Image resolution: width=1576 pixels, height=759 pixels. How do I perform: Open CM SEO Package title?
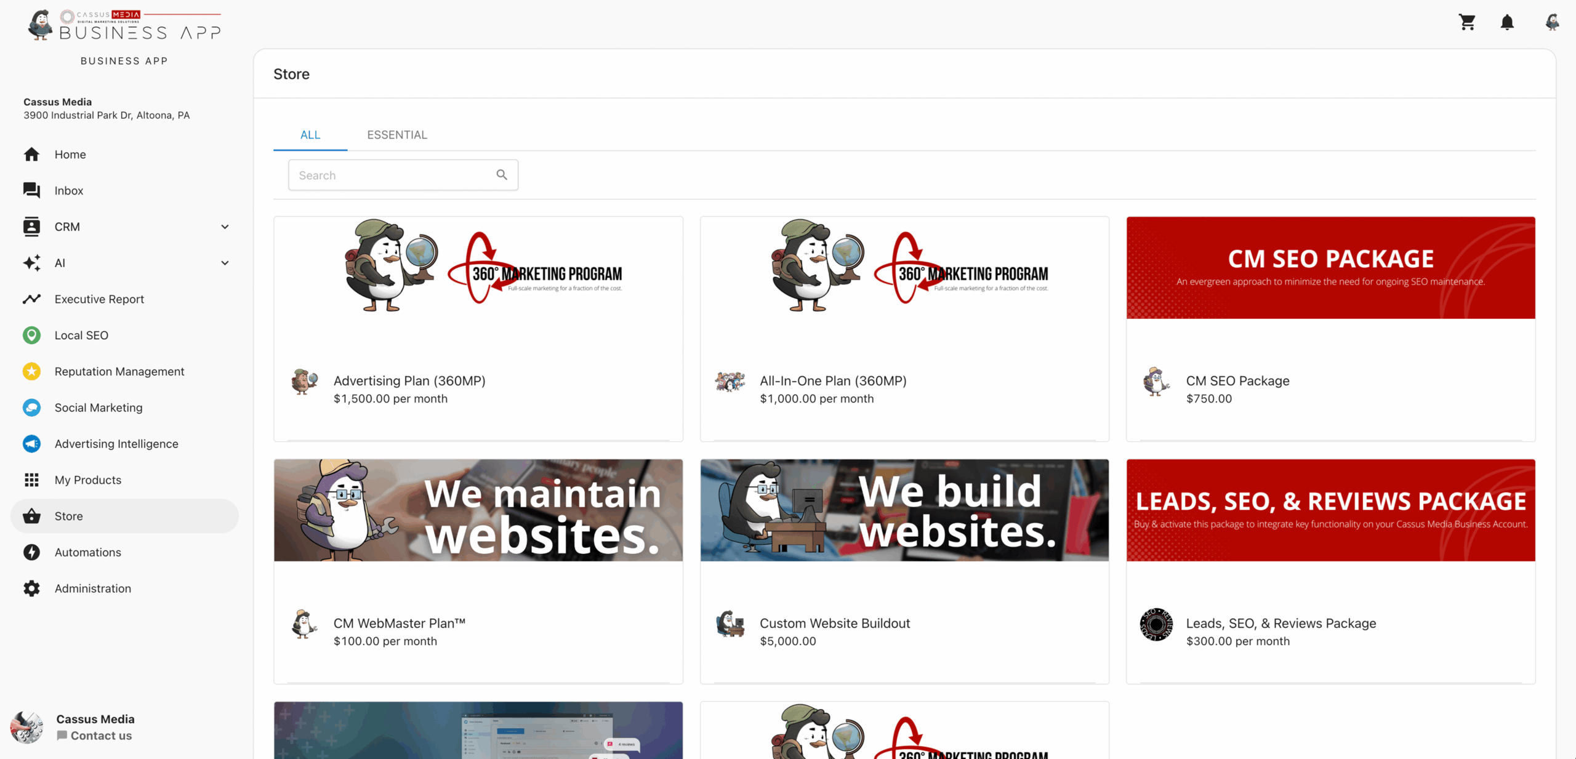(1237, 381)
